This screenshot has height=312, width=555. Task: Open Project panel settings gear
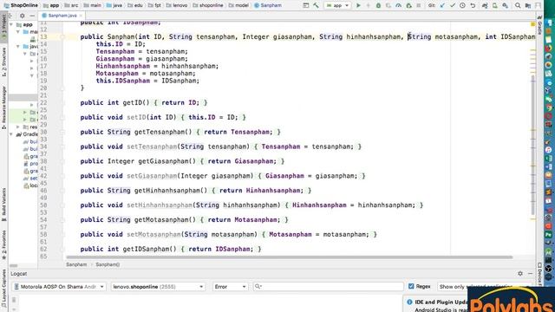pyautogui.click(x=23, y=16)
